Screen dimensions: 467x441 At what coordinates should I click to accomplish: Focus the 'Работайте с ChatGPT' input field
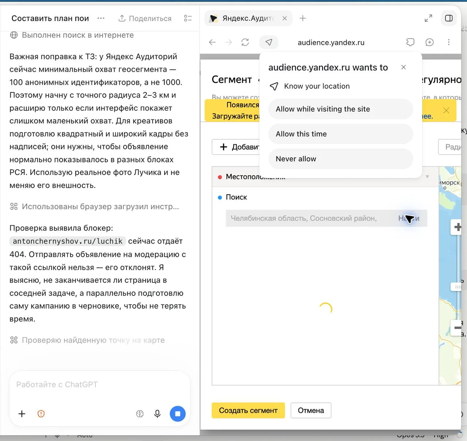[100, 384]
